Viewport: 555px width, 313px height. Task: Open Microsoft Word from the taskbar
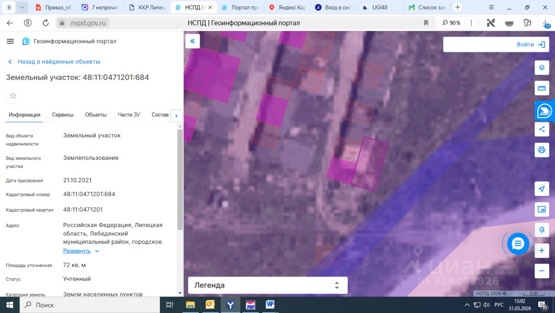pos(270,305)
